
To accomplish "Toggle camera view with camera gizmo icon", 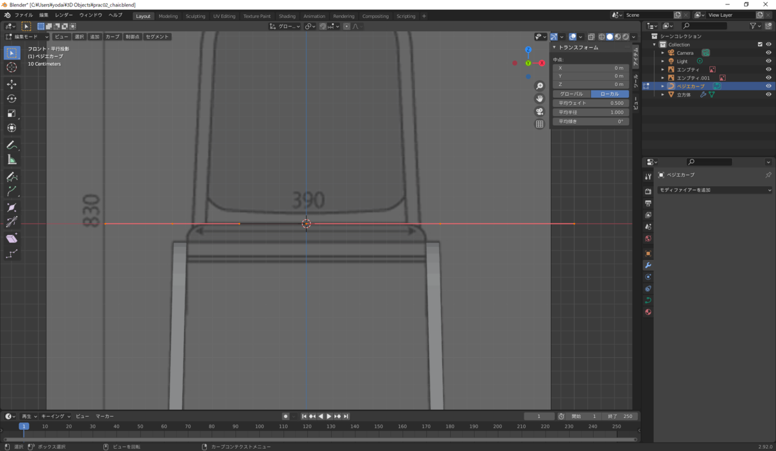I will click(x=539, y=111).
